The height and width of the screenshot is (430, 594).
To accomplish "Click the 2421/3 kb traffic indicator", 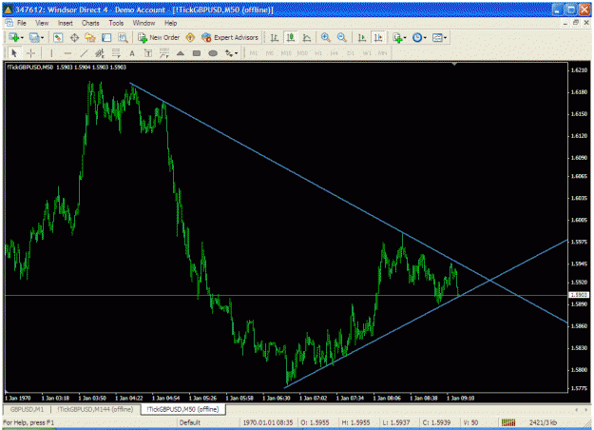I will [543, 422].
